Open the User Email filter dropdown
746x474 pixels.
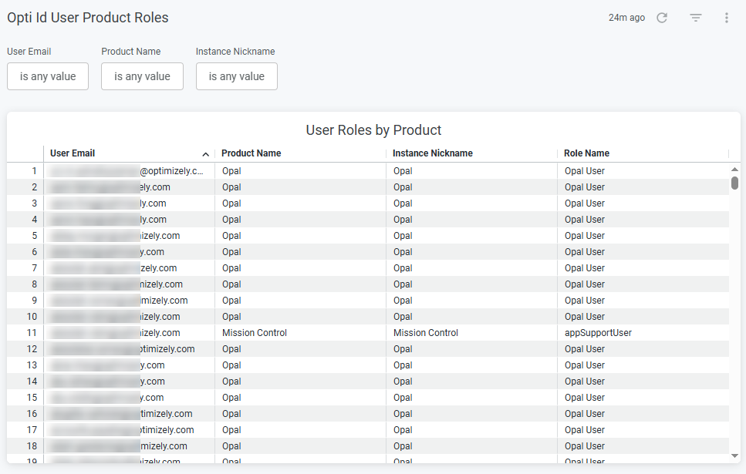pyautogui.click(x=48, y=76)
